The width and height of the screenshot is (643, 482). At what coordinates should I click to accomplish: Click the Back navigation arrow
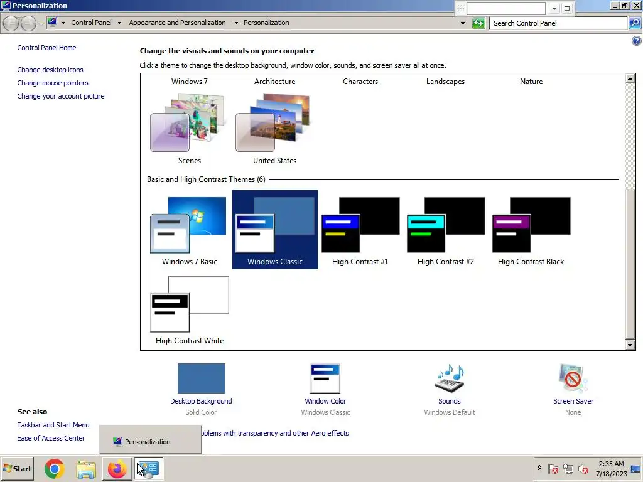(x=11, y=23)
